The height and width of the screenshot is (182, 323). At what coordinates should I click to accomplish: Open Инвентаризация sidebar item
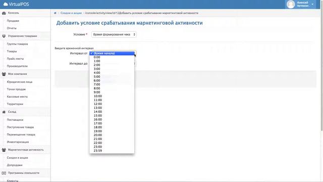[x=18, y=142]
